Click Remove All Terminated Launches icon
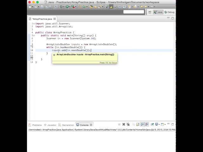 (x=128, y=124)
